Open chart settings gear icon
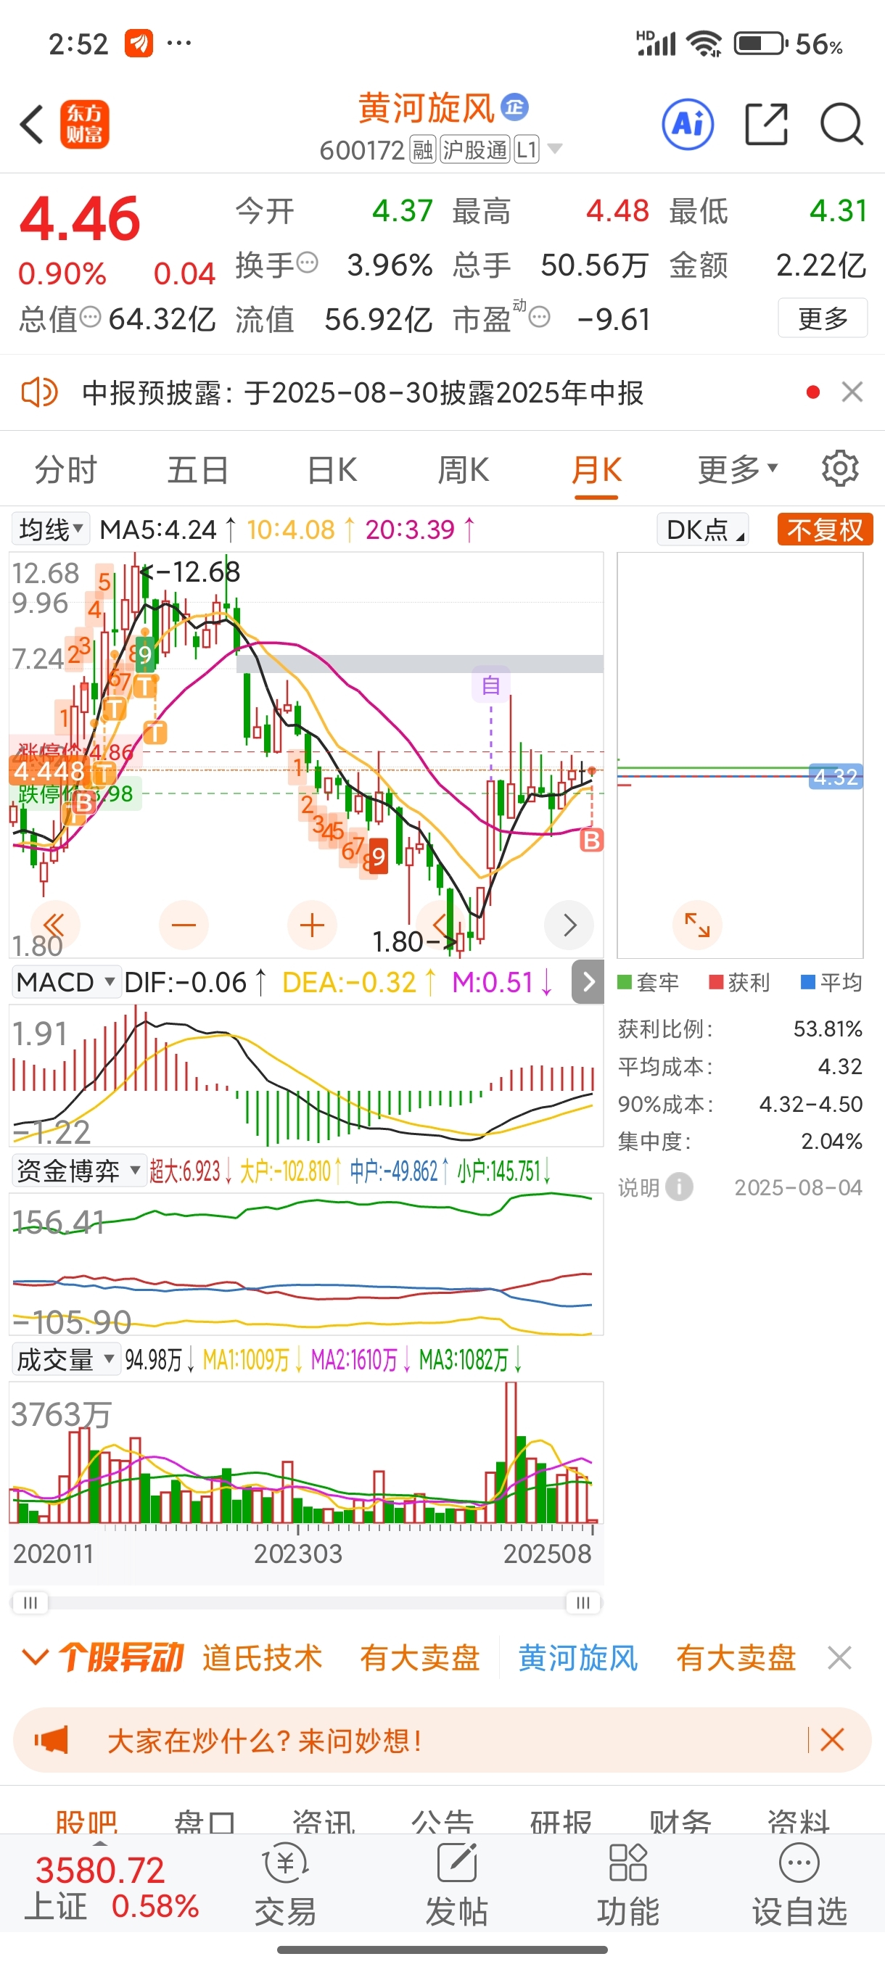885x1967 pixels. (x=840, y=468)
